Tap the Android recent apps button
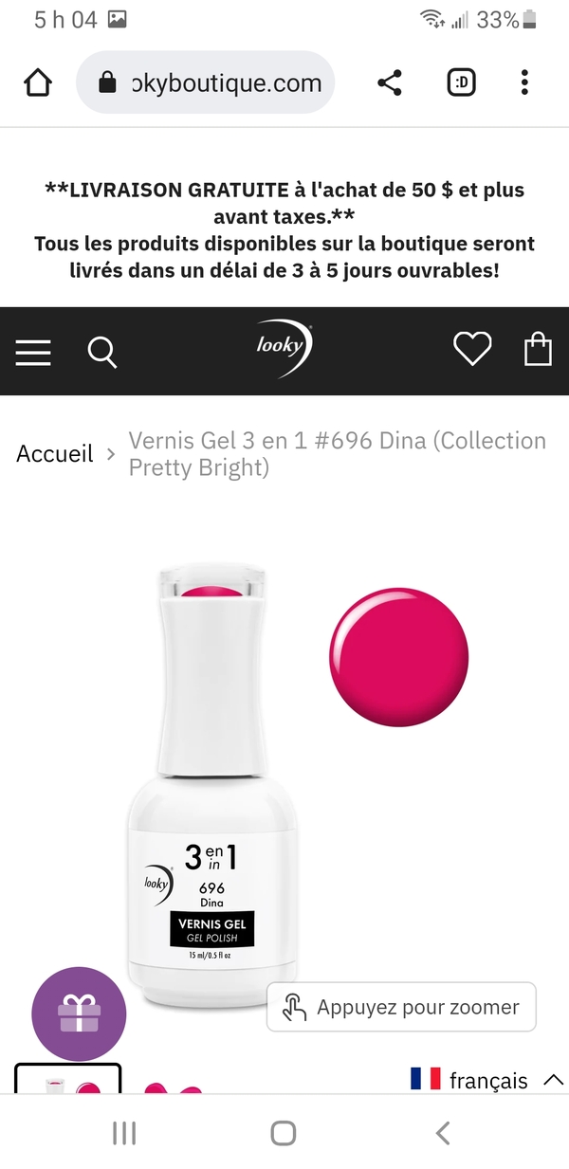This screenshot has height=1169, width=569. (x=124, y=1133)
